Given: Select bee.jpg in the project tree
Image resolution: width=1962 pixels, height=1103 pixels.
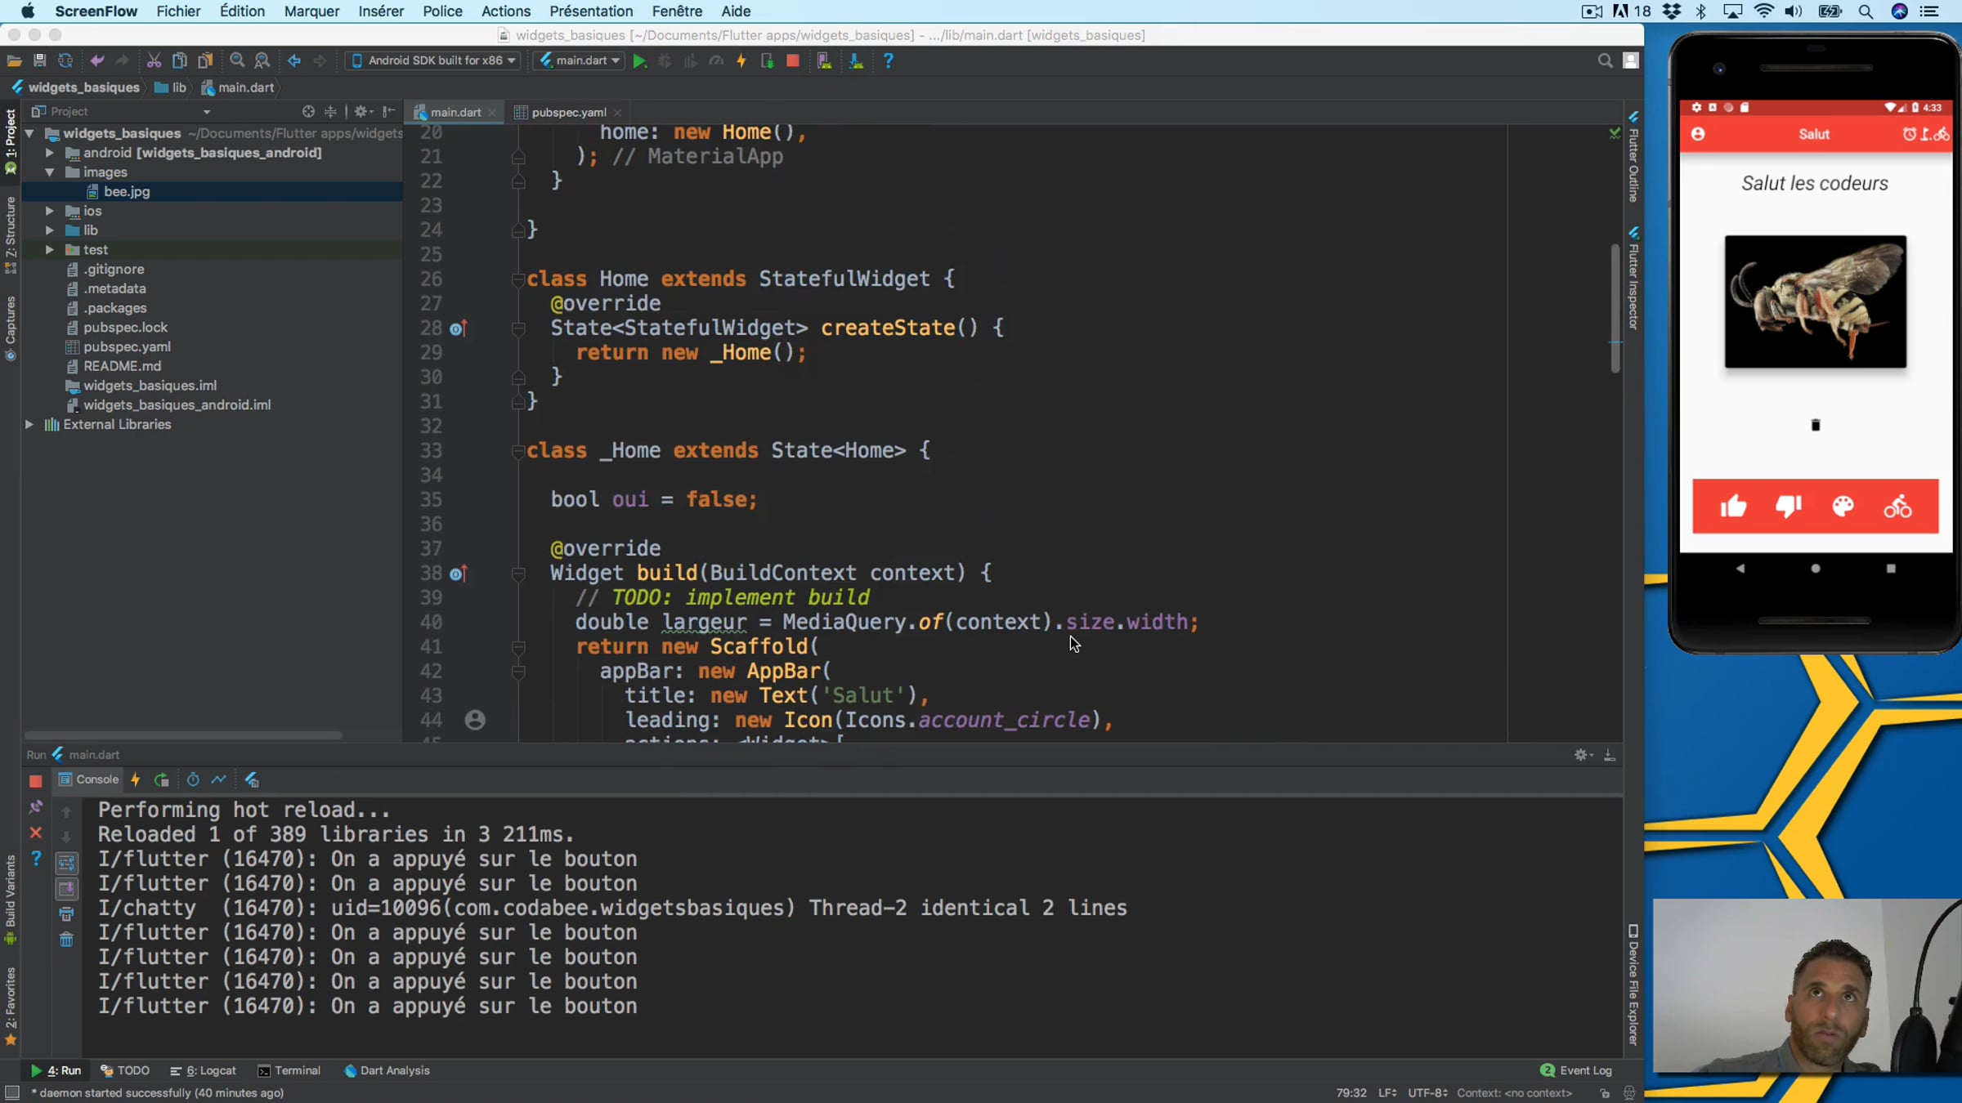Looking at the screenshot, I should click(127, 192).
